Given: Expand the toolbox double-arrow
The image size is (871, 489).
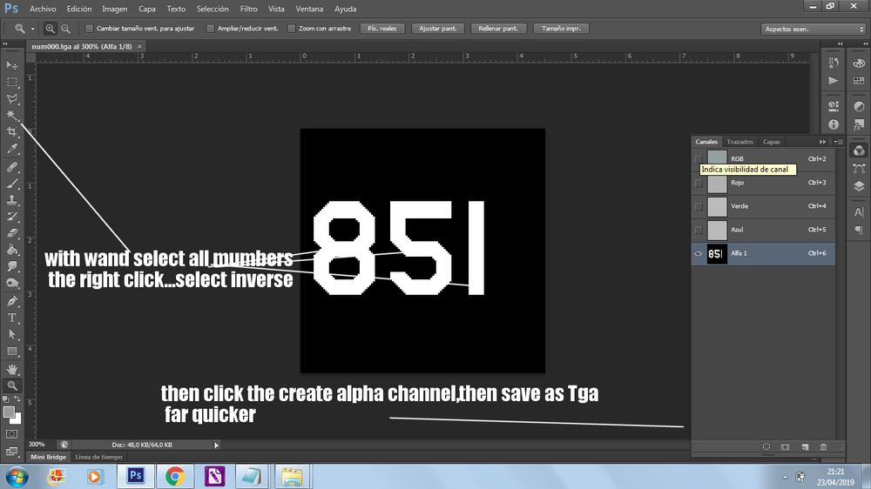Looking at the screenshot, I should click(x=5, y=44).
